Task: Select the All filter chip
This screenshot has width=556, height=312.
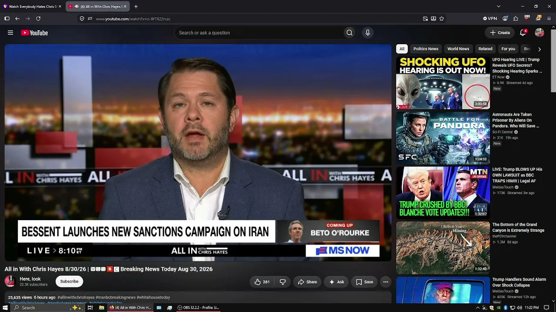Action: (x=402, y=49)
